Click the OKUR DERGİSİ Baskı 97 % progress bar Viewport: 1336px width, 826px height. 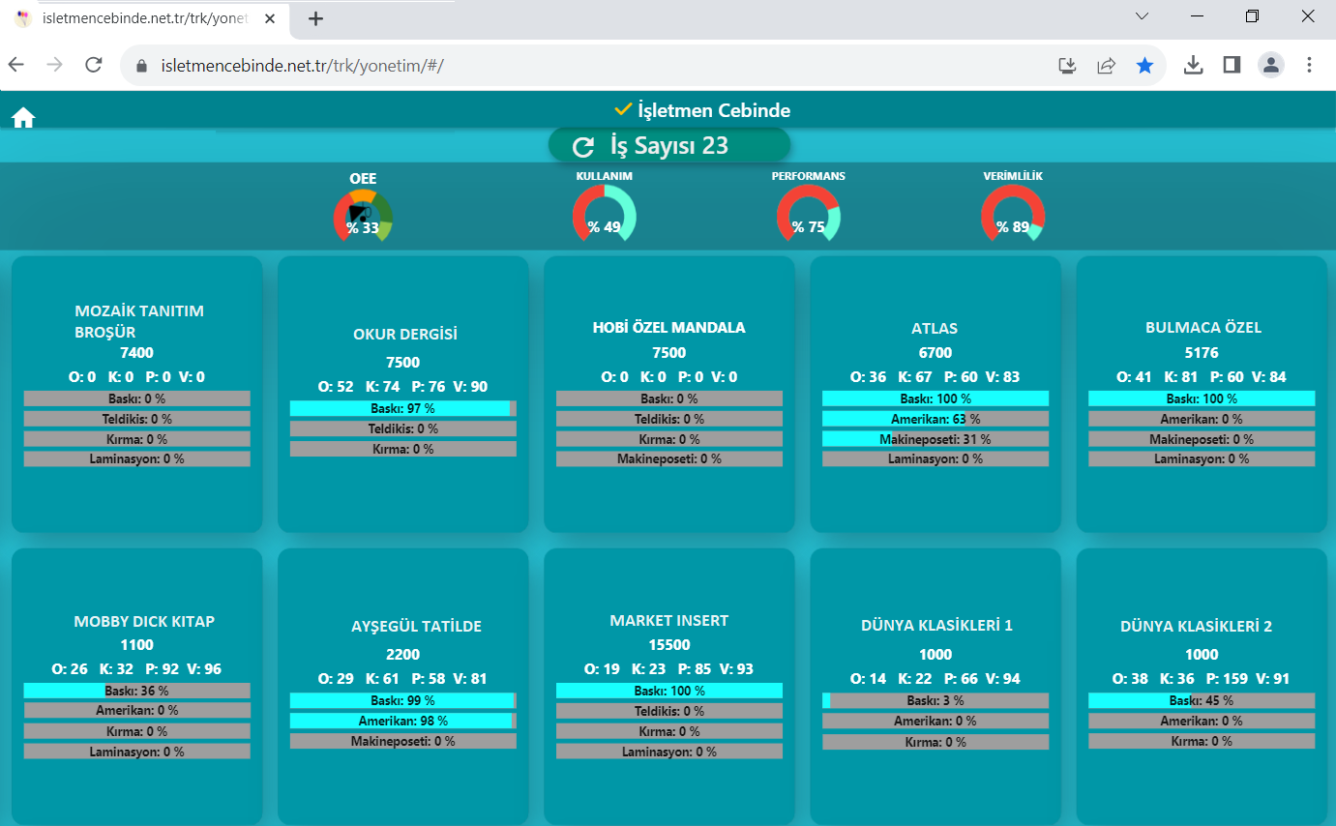[402, 409]
